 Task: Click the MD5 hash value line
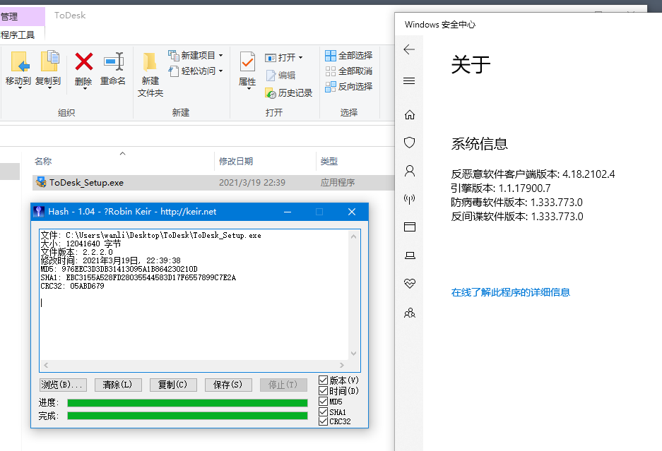tap(119, 269)
